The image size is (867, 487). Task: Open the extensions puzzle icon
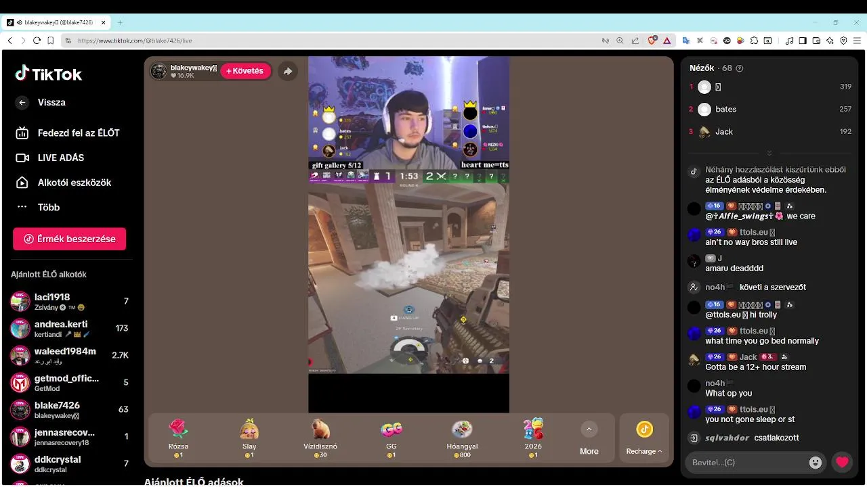[754, 41]
